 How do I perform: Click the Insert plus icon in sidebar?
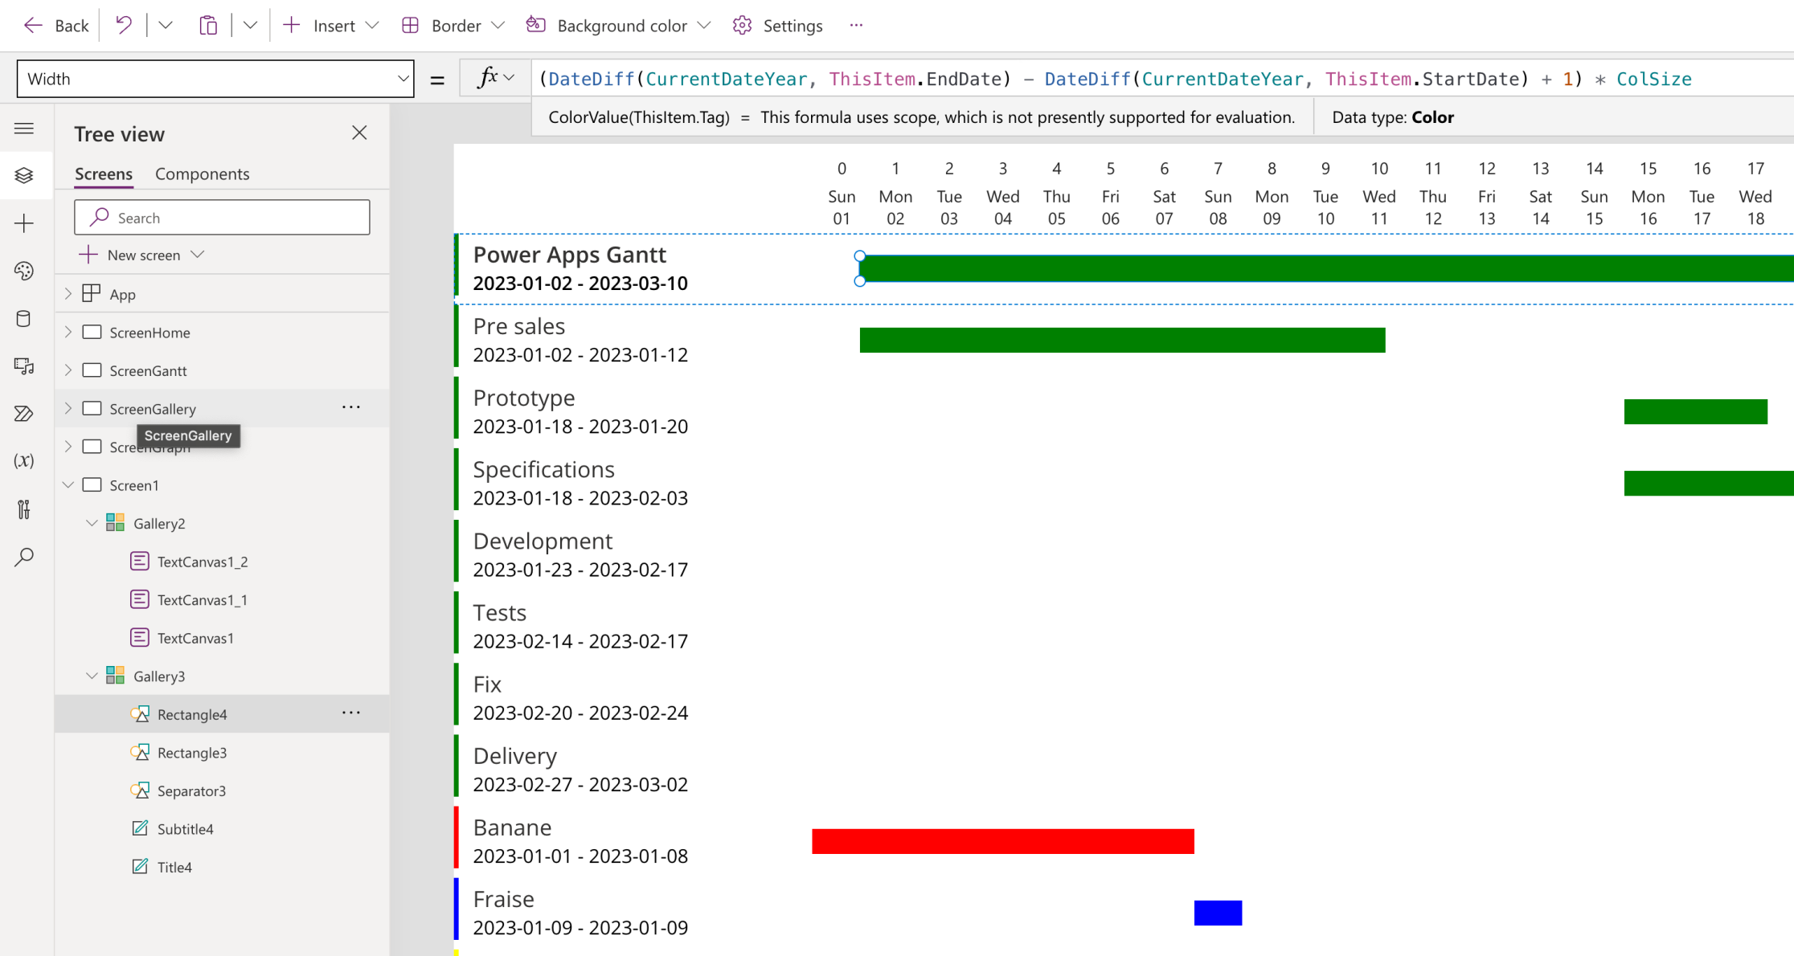pos(24,223)
